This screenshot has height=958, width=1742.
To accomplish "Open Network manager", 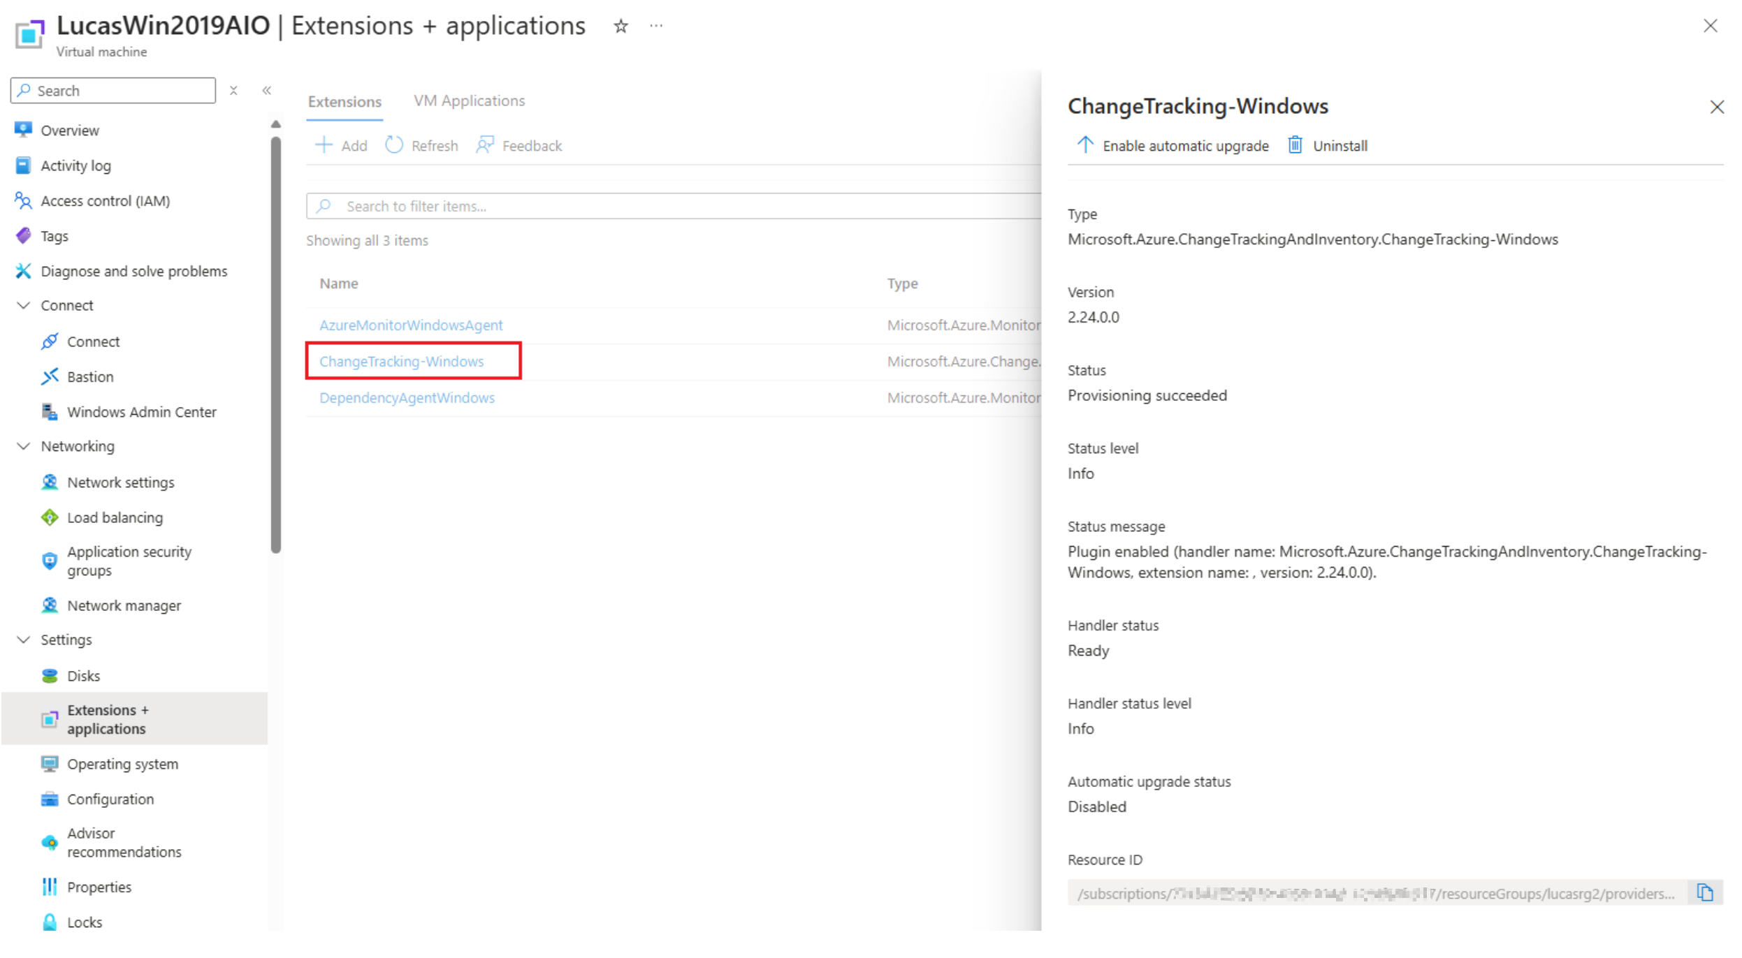I will 124,605.
